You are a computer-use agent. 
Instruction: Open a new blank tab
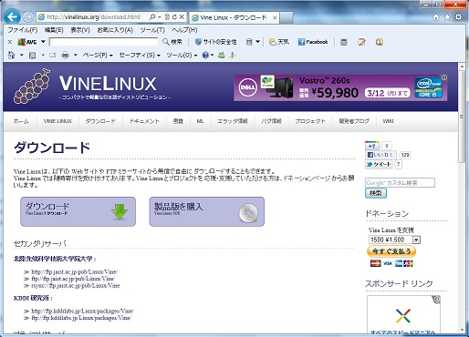pos(287,17)
